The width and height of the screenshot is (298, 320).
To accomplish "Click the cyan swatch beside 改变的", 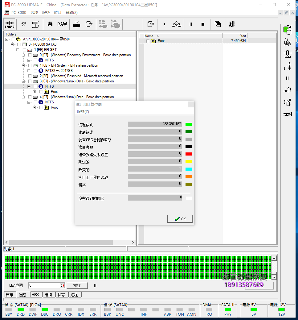I will click(188, 169).
